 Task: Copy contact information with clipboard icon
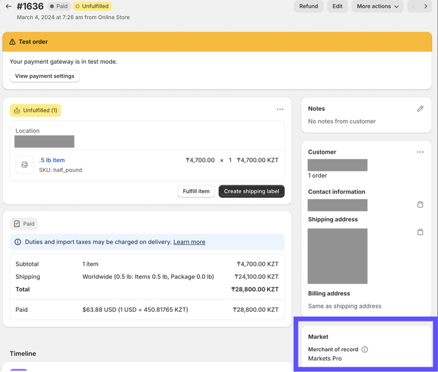[420, 205]
